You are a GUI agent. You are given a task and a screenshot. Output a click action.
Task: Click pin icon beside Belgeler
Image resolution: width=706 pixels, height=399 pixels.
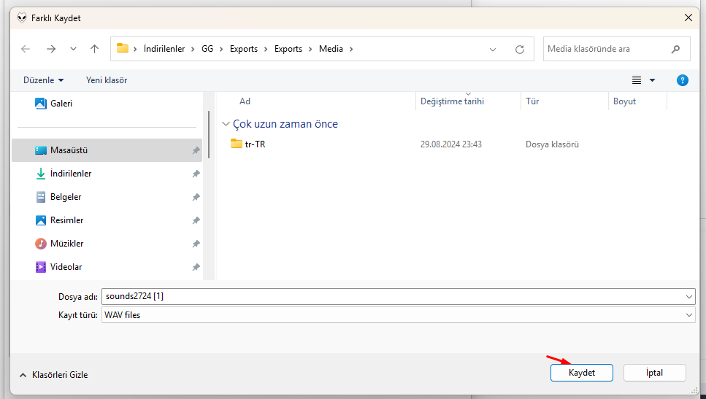point(196,198)
